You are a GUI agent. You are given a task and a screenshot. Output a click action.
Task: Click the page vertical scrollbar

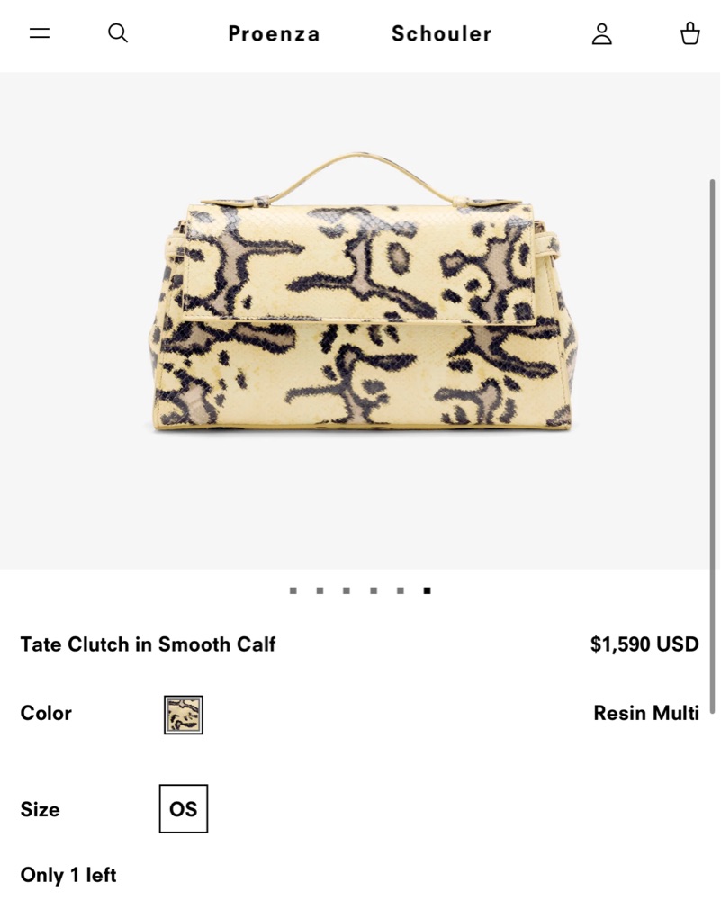(x=713, y=446)
